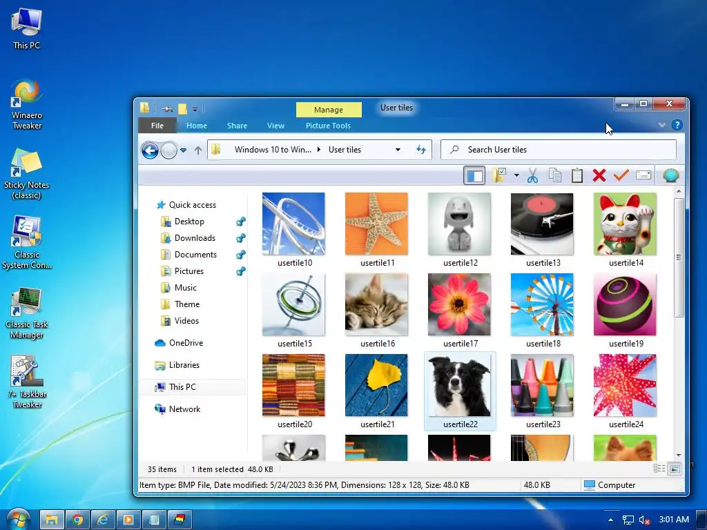
Task: Open File Explorer from the taskbar
Action: click(x=52, y=520)
